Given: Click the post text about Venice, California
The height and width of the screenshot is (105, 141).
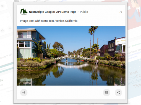Looking at the screenshot, I should 49,21.
